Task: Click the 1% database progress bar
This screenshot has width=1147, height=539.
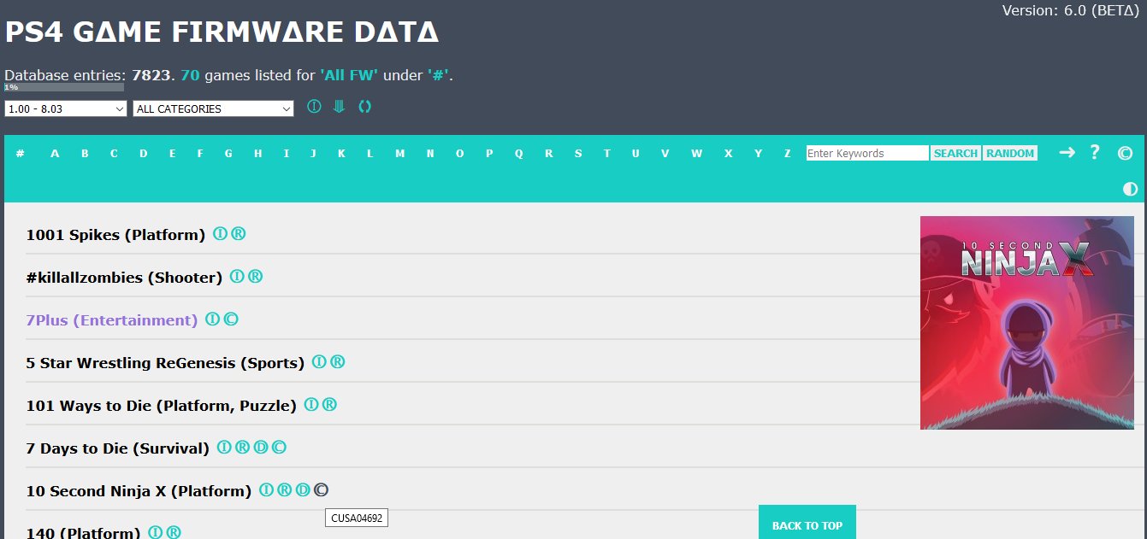Action: 64,87
